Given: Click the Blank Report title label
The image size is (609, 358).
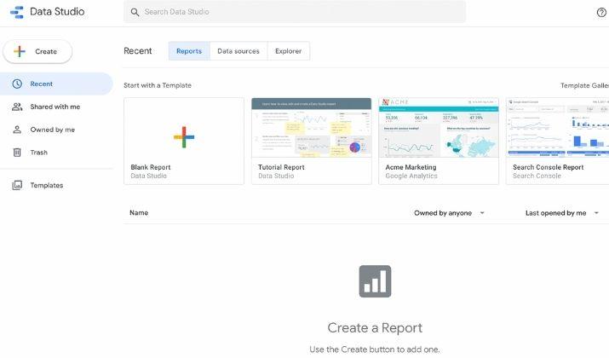Looking at the screenshot, I should 151,167.
